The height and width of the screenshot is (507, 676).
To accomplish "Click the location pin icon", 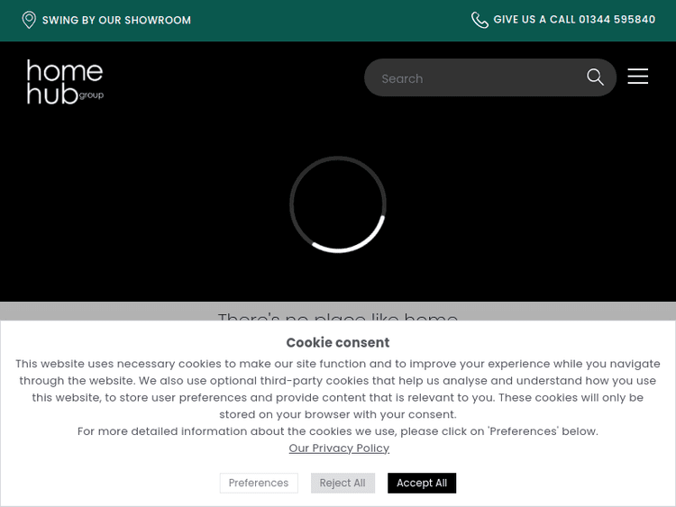I will click(29, 20).
